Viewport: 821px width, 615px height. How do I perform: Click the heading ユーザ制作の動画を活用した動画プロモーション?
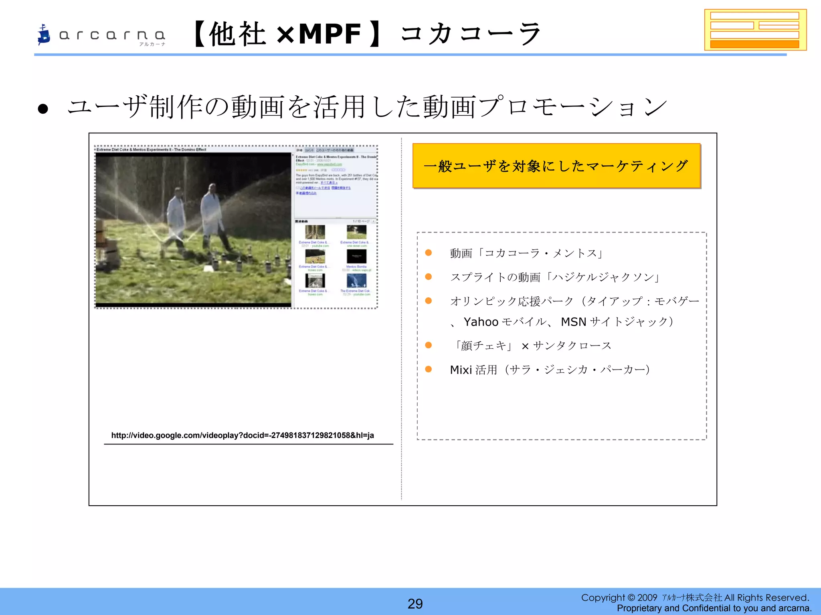click(367, 107)
